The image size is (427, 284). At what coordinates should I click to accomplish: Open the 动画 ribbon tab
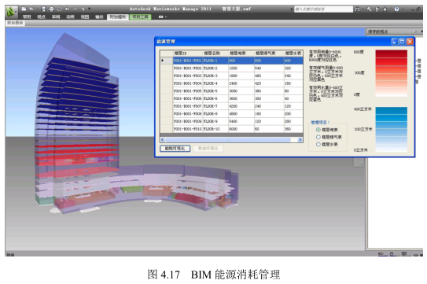click(x=70, y=17)
